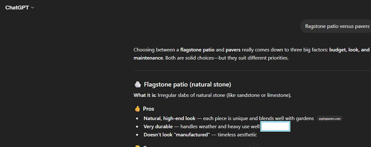The width and height of the screenshot is (371, 147).
Task: Click the 'What it is:' label
Action: point(145,95)
